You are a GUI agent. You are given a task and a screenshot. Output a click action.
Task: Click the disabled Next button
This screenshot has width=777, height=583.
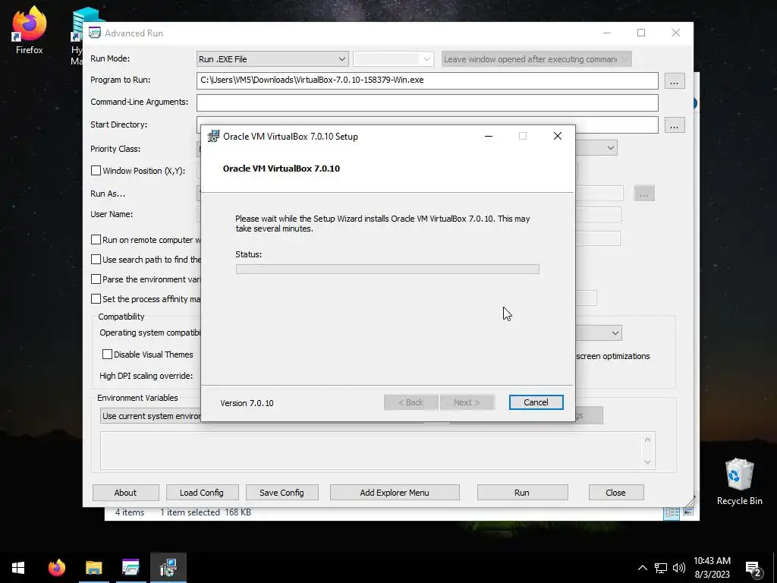467,402
